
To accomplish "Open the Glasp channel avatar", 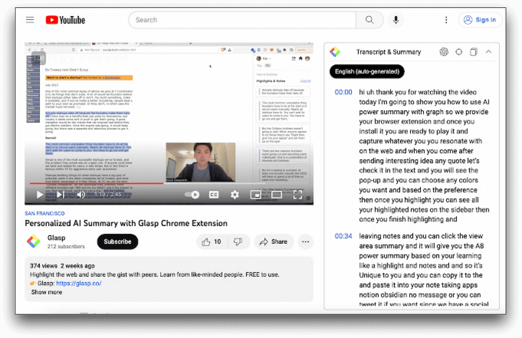I will pyautogui.click(x=33, y=241).
